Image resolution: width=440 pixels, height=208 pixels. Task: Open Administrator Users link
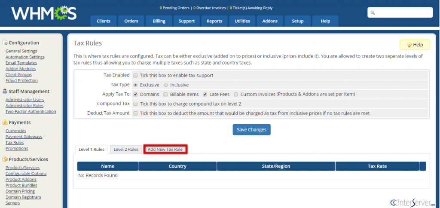[x=24, y=100]
